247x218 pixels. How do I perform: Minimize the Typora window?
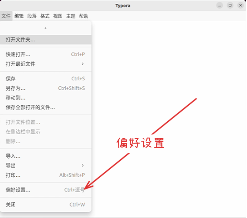tap(220, 6)
